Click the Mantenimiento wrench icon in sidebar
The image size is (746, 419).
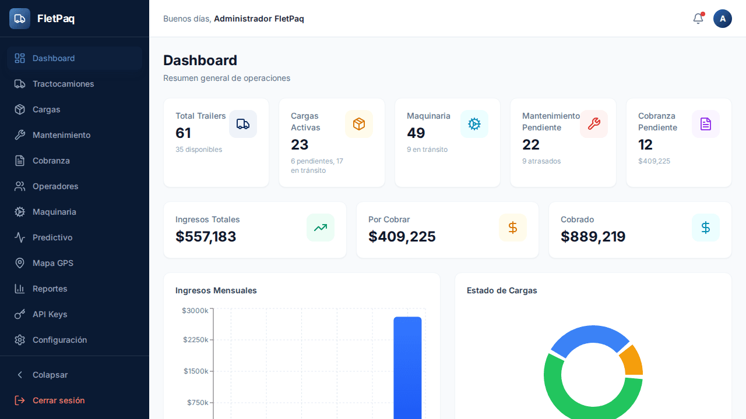click(x=20, y=135)
